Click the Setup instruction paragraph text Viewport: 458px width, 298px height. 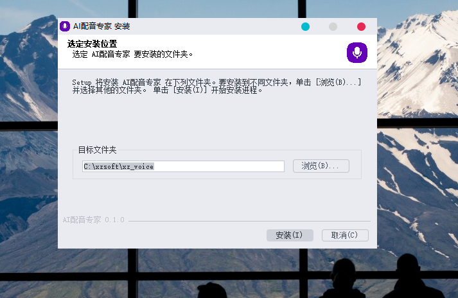click(x=216, y=86)
